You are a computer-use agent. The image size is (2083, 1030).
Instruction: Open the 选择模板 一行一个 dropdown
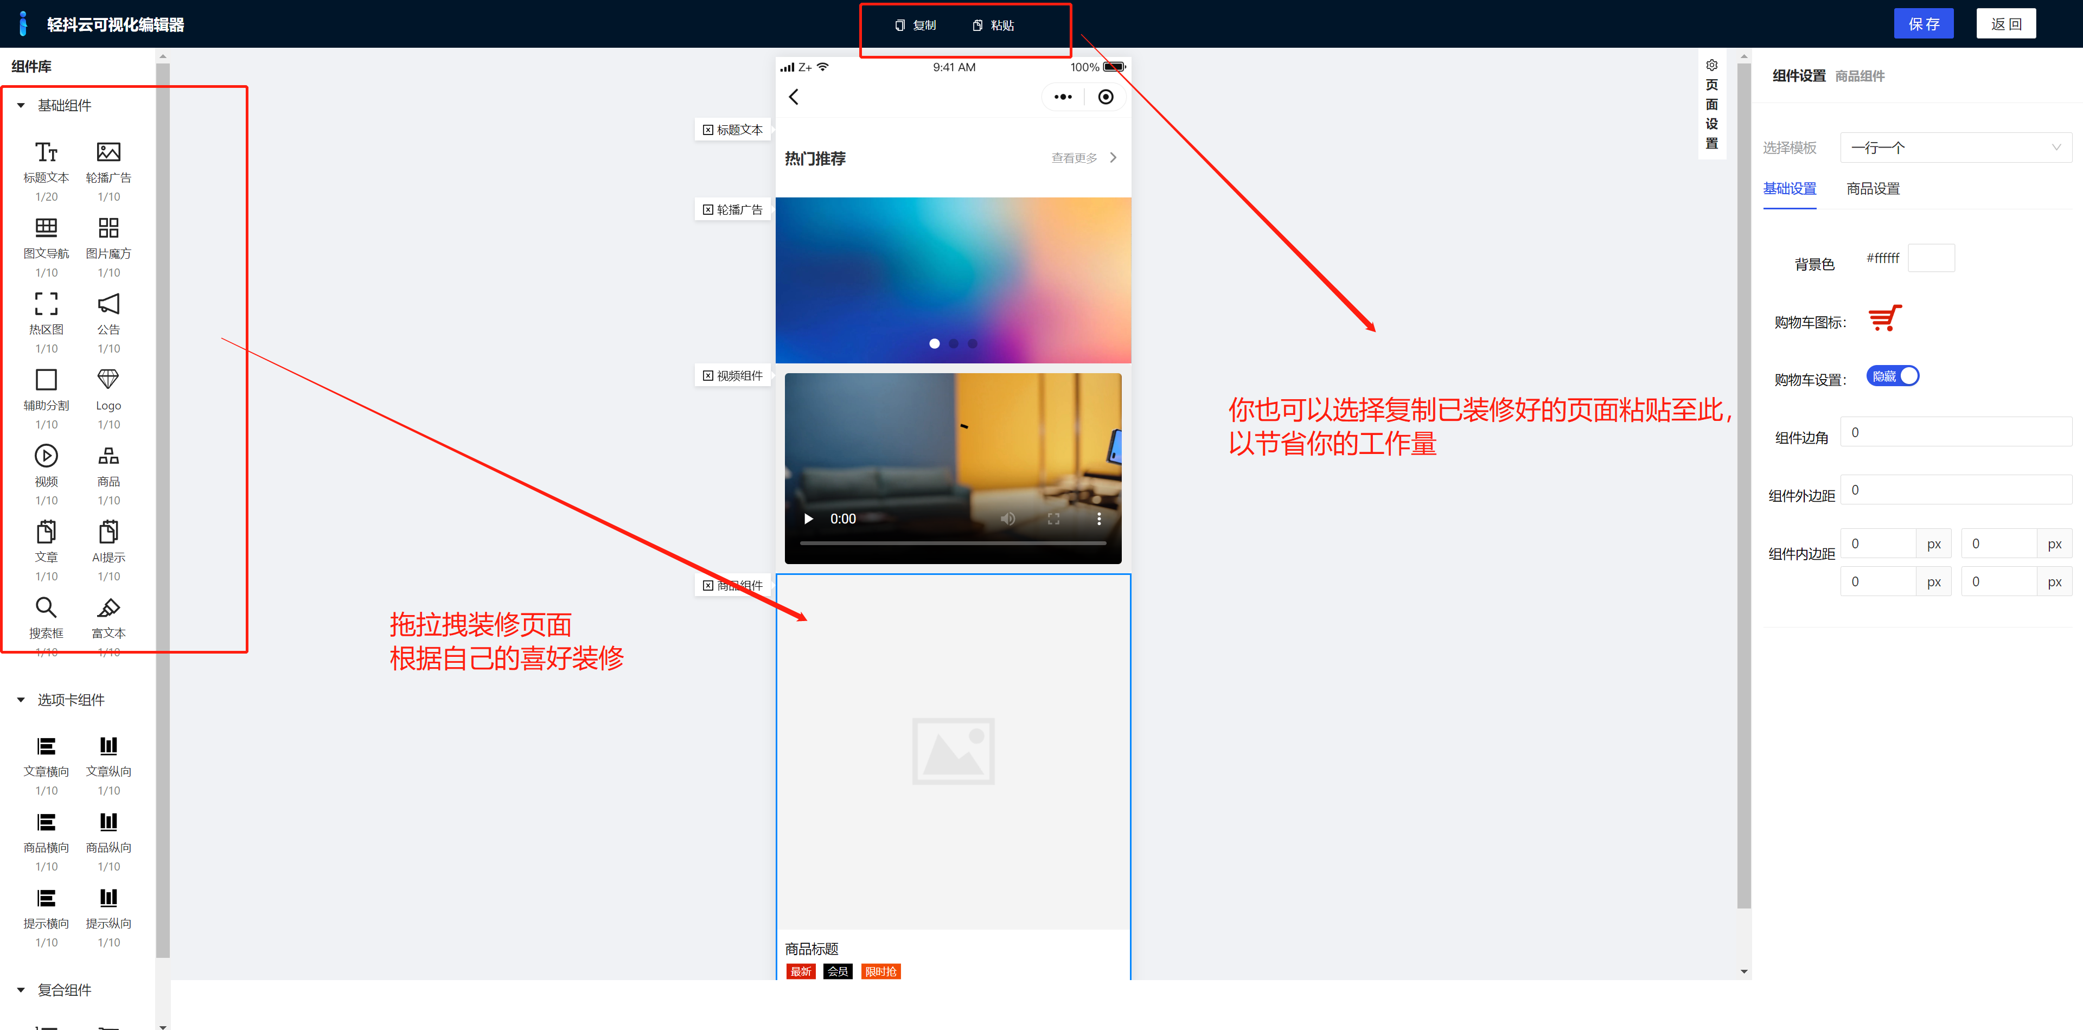[x=1955, y=148]
